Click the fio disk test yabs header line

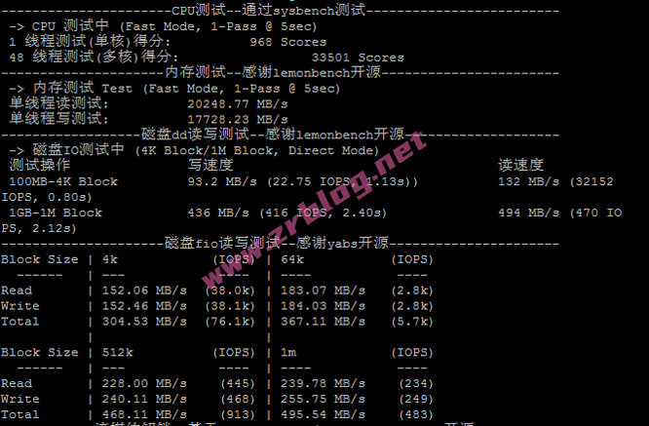coord(280,243)
